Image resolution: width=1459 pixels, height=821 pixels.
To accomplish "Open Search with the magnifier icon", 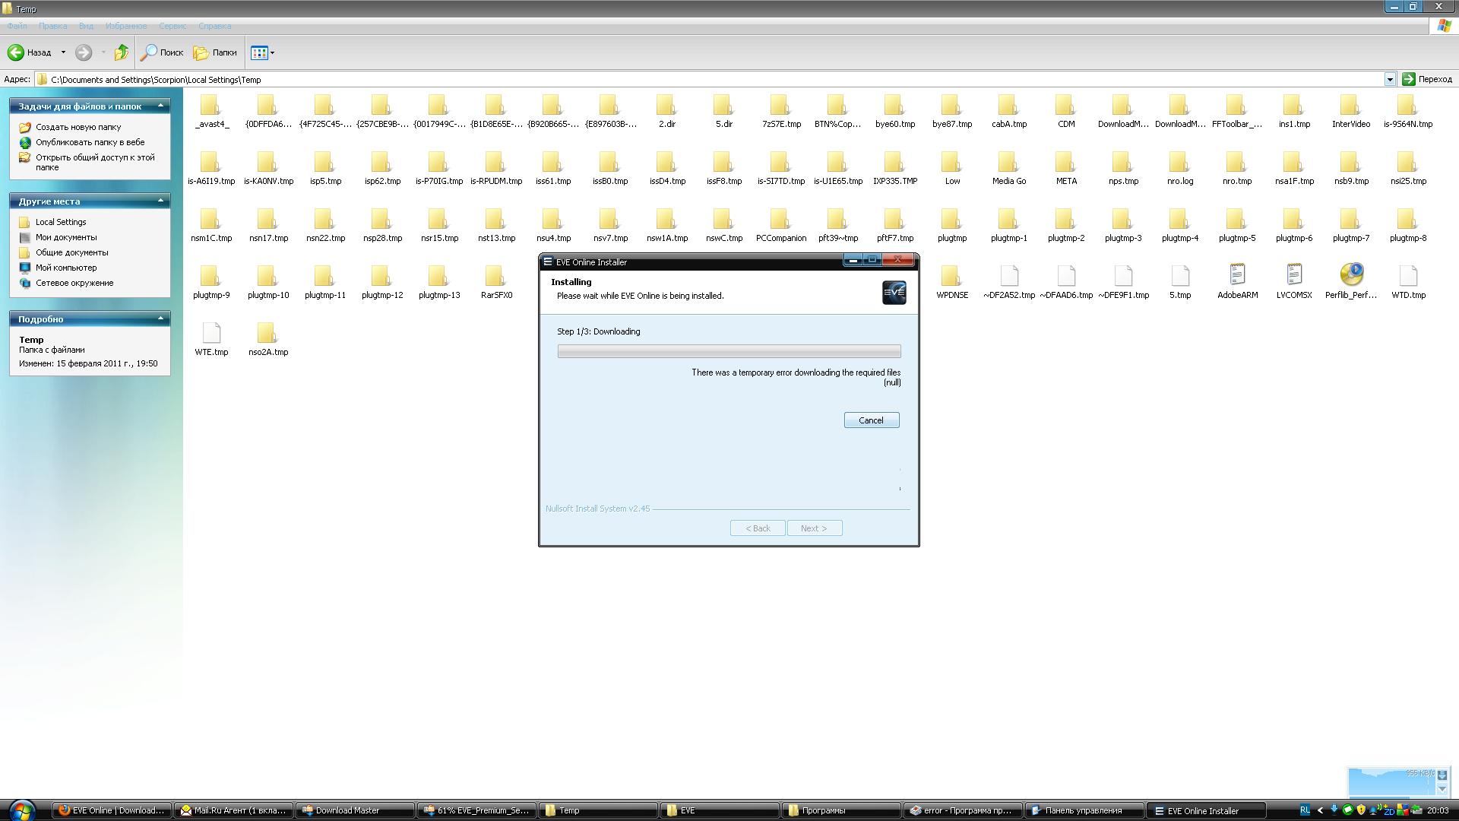I will tap(149, 52).
